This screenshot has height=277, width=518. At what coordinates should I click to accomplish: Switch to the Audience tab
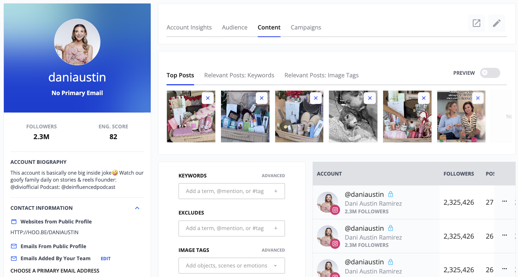click(x=235, y=27)
